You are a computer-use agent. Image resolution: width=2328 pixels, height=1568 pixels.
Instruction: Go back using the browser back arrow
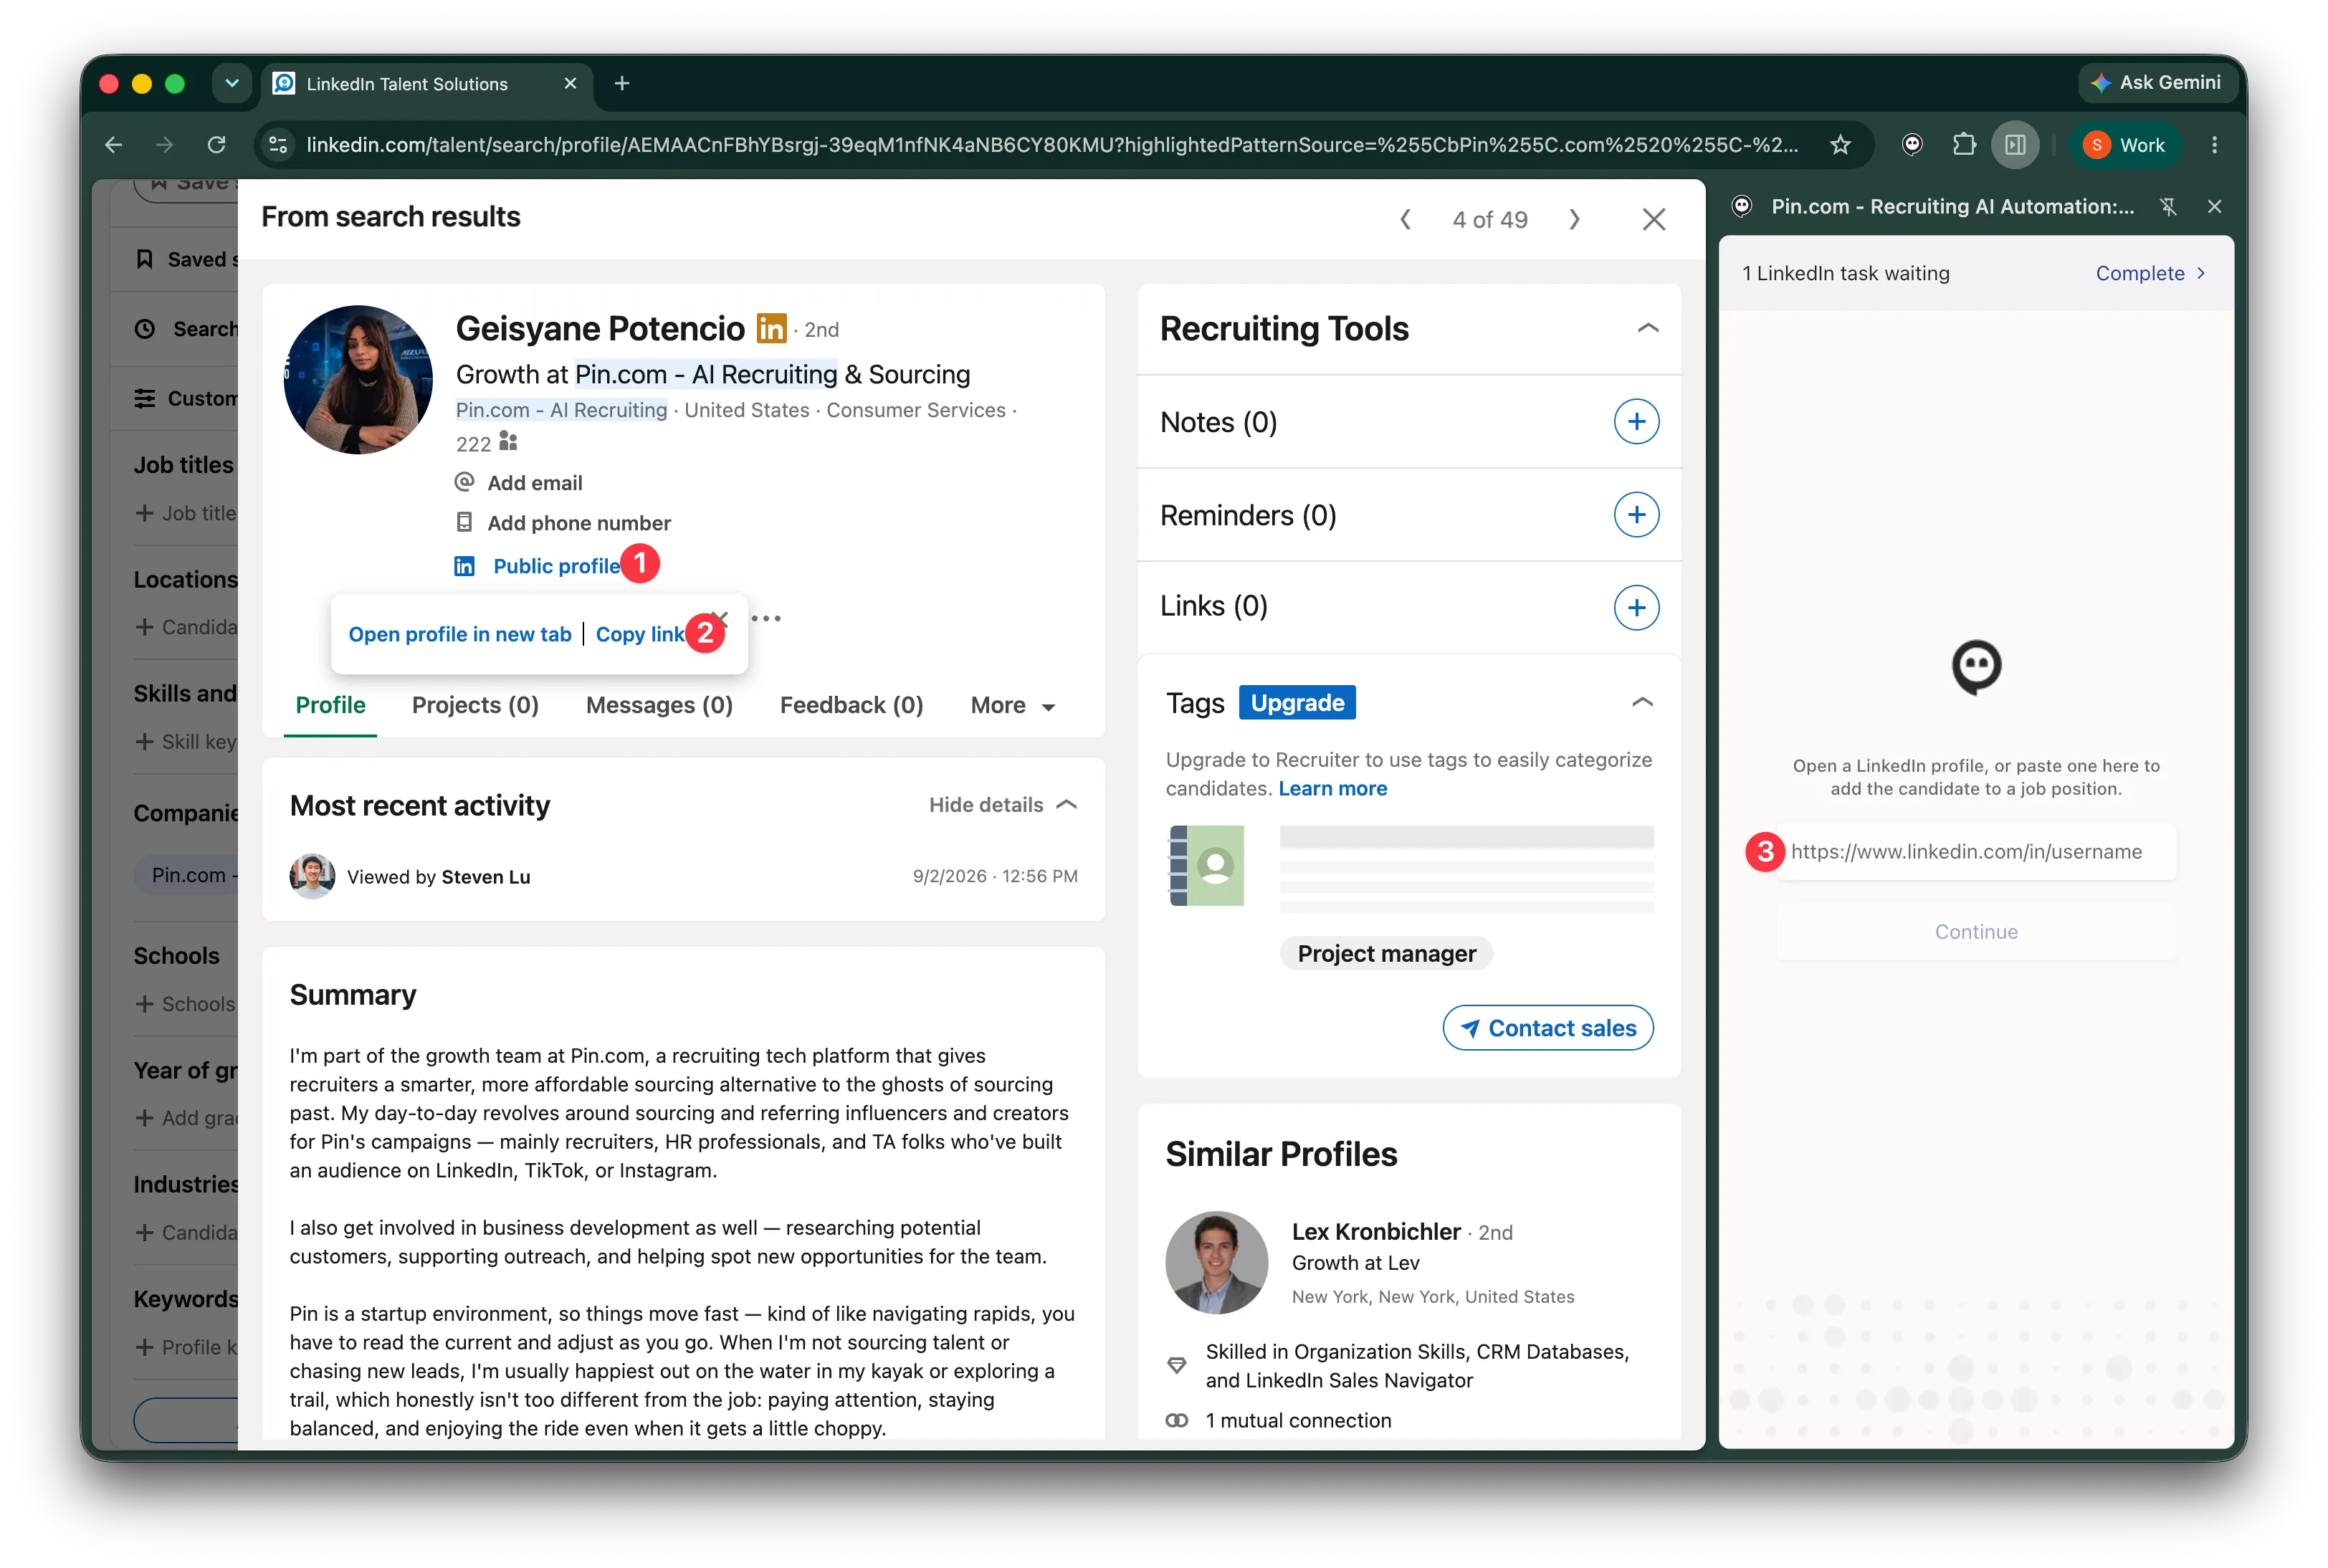pyautogui.click(x=114, y=145)
